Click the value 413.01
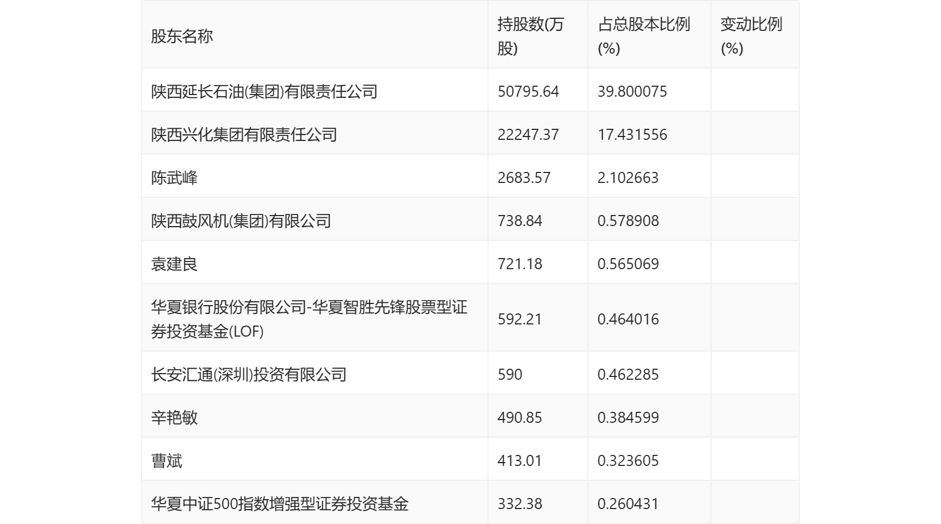 click(x=520, y=460)
